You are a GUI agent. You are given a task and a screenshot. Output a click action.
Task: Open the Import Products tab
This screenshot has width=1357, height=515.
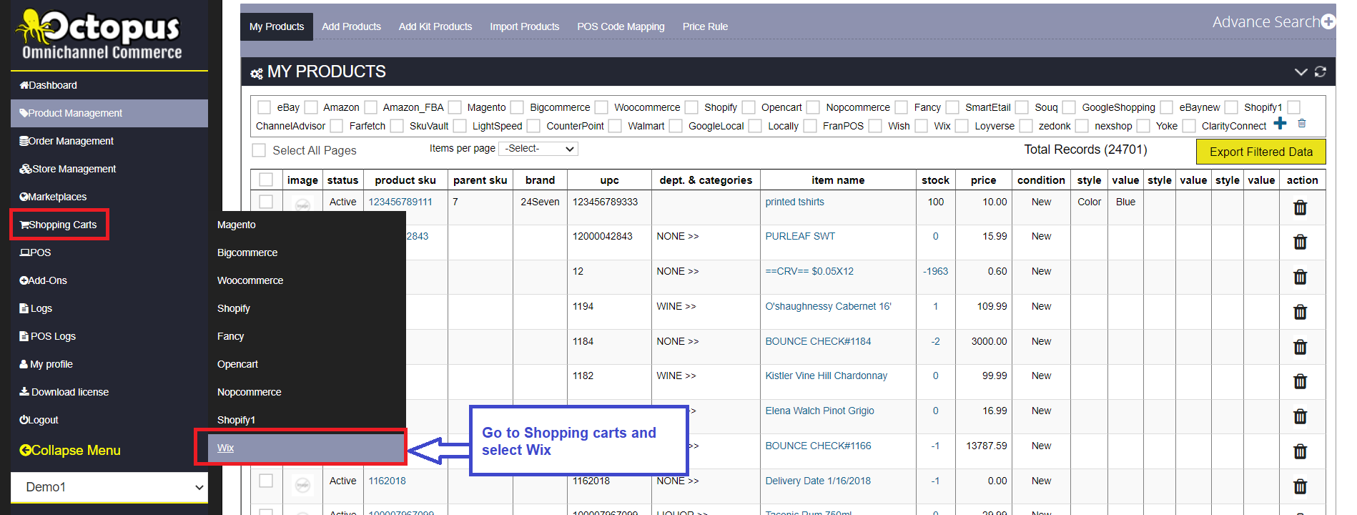click(525, 26)
